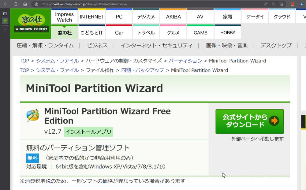Click the 家庭内での私的かつ非商用利用のみ note
Viewport: 306px width, 190px height.
pos(89,158)
